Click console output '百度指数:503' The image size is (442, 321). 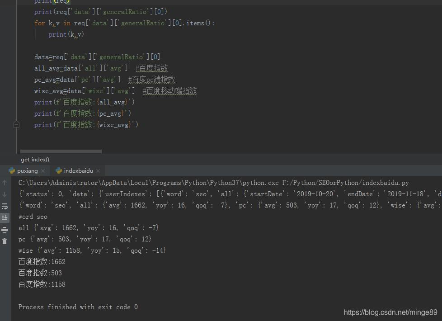(x=40, y=273)
